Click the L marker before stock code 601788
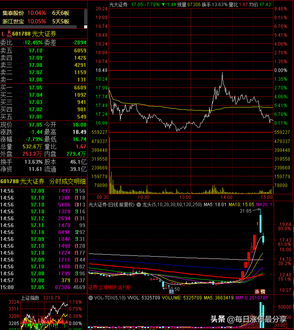The height and width of the screenshot is (330, 294). [x=3, y=34]
